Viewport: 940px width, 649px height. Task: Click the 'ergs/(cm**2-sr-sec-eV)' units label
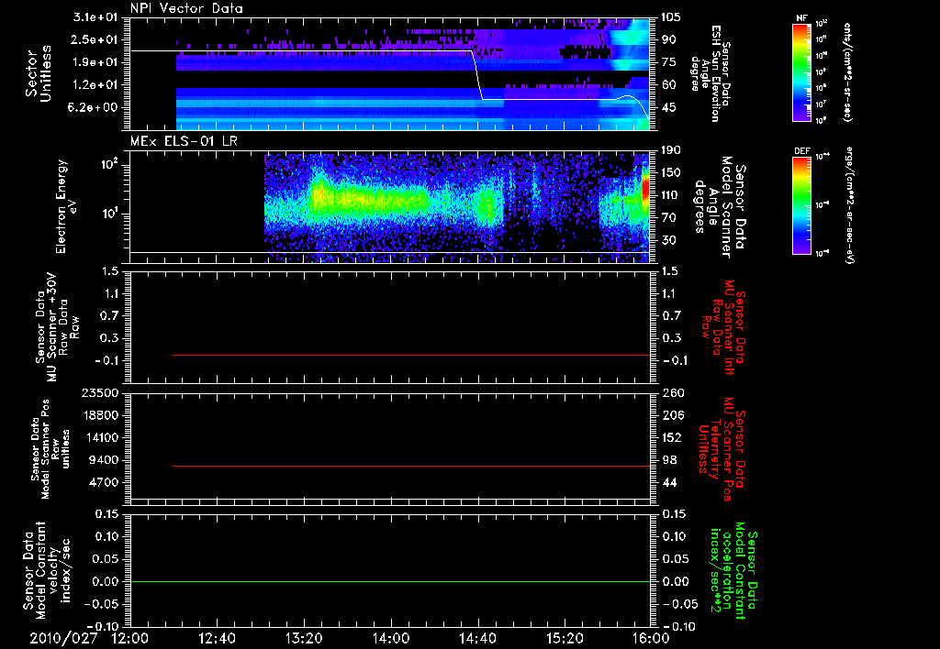pyautogui.click(x=849, y=205)
